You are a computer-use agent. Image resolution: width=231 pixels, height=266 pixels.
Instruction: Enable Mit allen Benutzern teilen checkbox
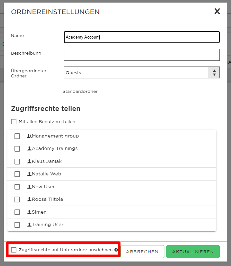[14, 122]
